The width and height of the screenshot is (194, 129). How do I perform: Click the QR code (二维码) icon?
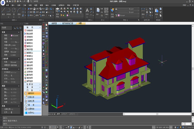(x=106, y=12)
